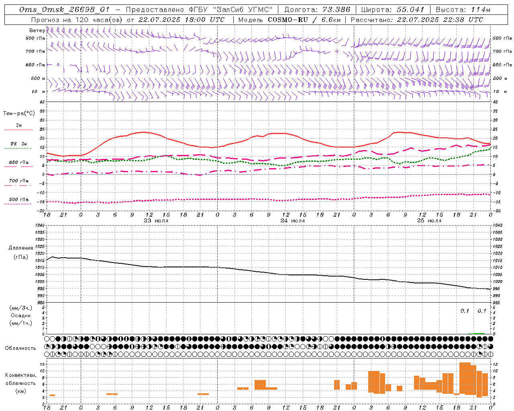Click the Td 2м dew point legend entry
The height and width of the screenshot is (411, 514).
19,144
